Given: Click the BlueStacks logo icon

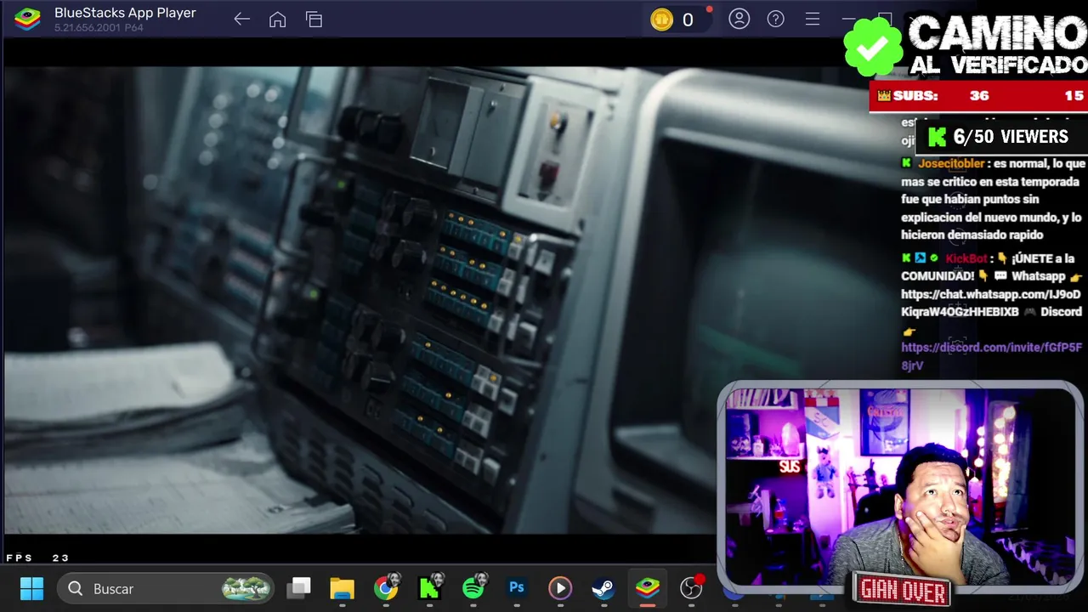Looking at the screenshot, I should click(x=28, y=19).
